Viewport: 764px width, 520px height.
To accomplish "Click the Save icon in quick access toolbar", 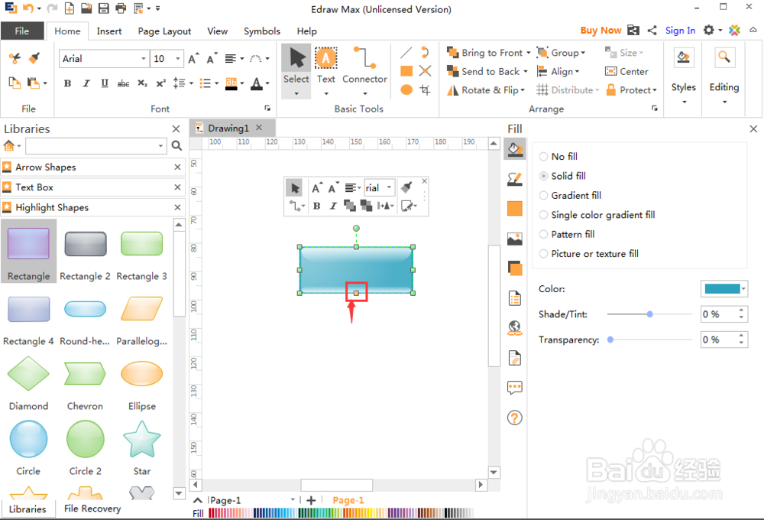I will pyautogui.click(x=103, y=8).
